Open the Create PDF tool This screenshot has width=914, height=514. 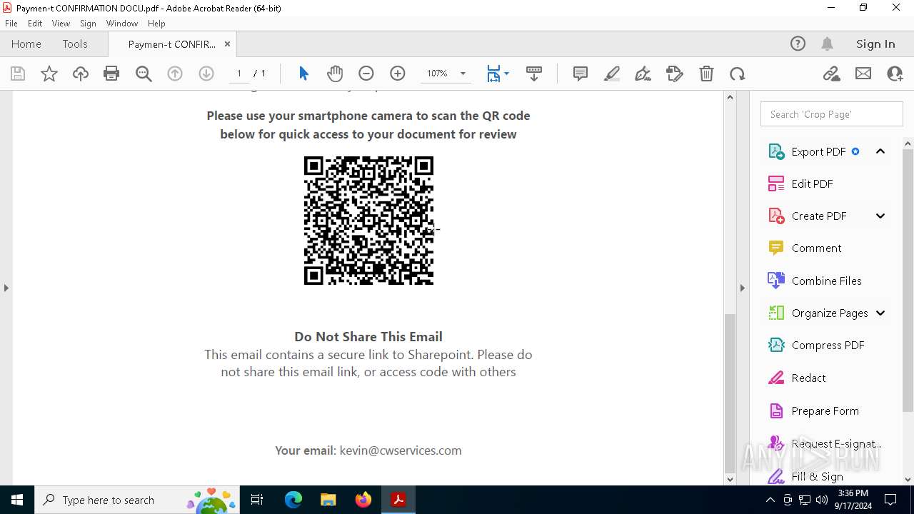click(819, 216)
